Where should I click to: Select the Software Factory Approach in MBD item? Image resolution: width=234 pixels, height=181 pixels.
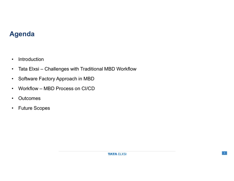[56, 79]
